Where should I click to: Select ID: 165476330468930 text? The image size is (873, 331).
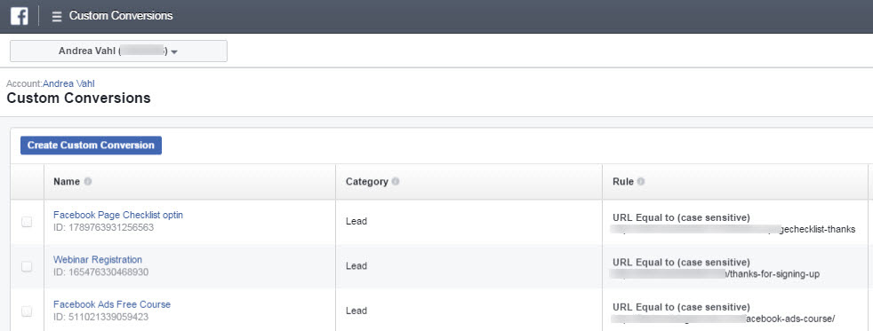coord(100,272)
